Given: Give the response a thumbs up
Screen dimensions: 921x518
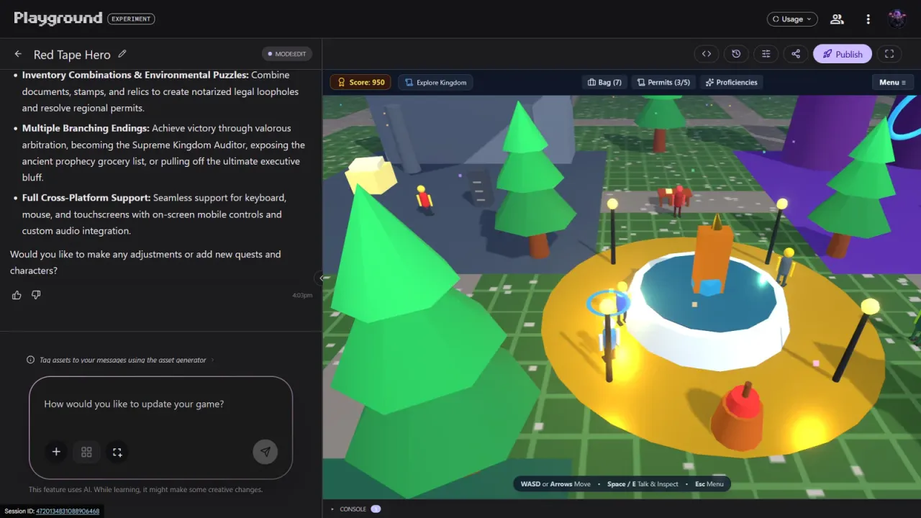Looking at the screenshot, I should click(x=17, y=295).
